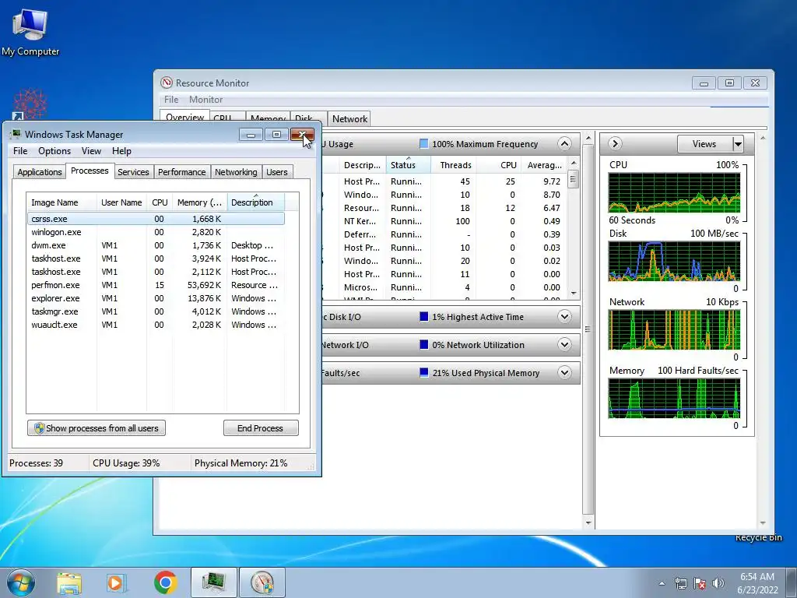
Task: Switch to the Networking tab
Action: tap(236, 172)
